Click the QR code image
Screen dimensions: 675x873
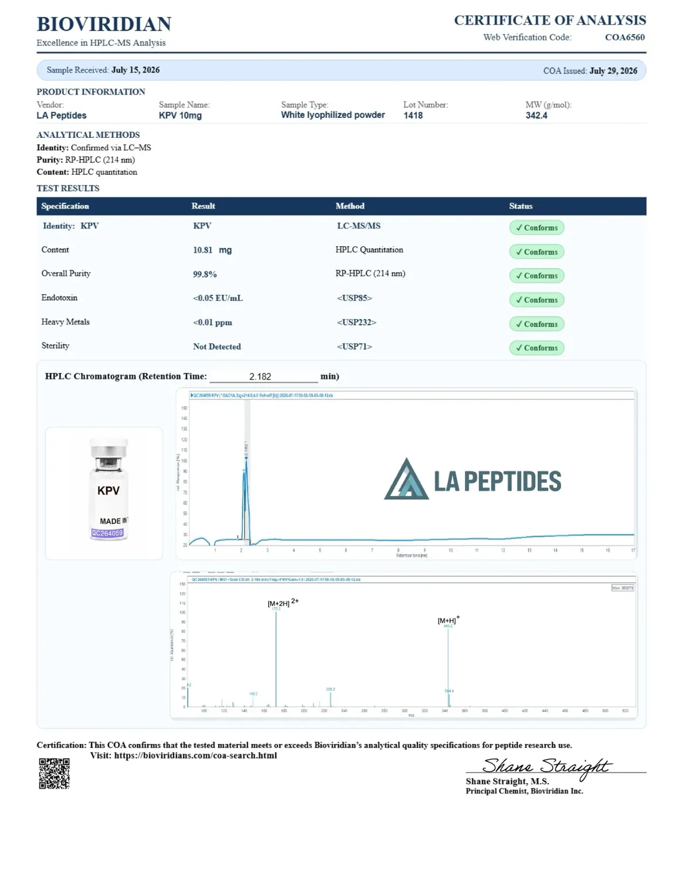[54, 773]
